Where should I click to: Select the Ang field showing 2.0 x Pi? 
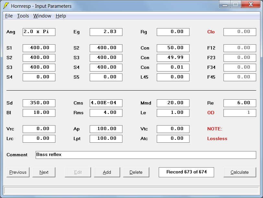[39, 32]
